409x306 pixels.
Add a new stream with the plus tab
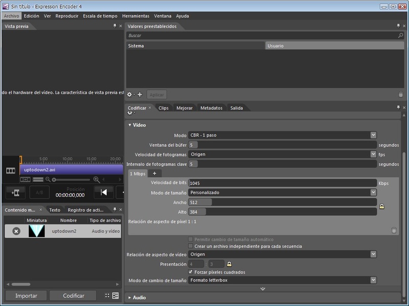click(154, 173)
